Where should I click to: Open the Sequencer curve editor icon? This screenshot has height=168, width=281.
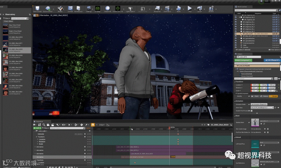(x=108, y=125)
